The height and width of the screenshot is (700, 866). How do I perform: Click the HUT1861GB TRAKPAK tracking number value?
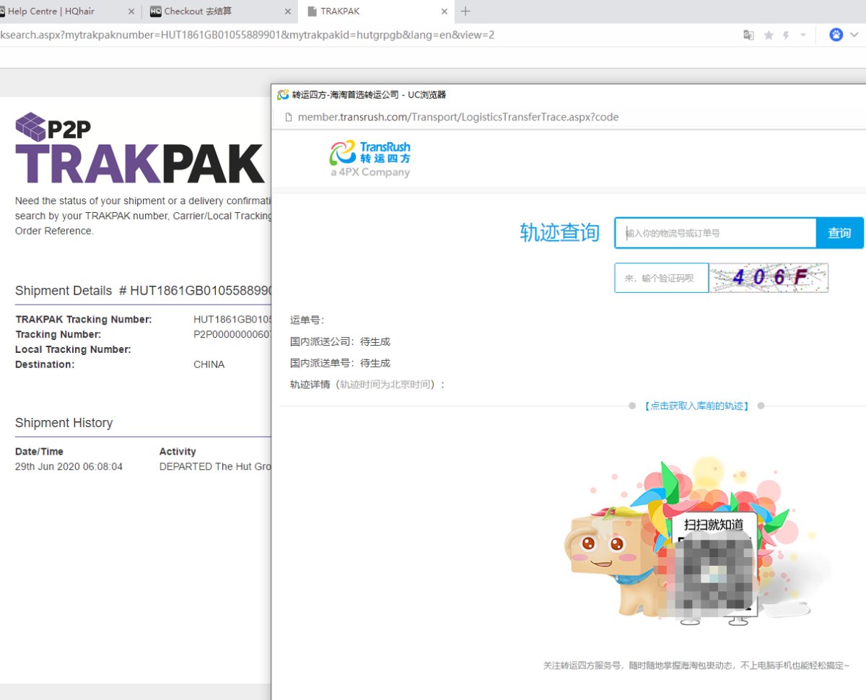(232, 319)
